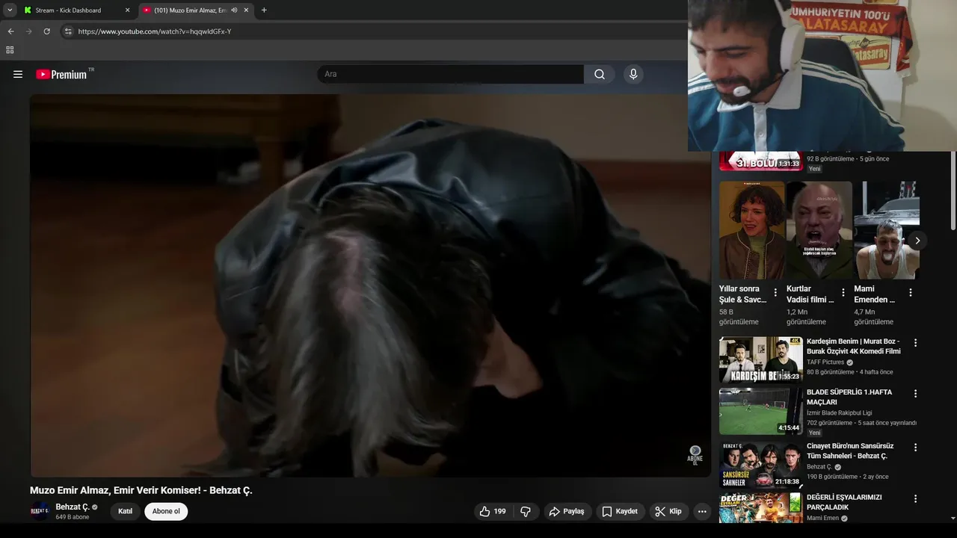
Task: Show next shorts with right chevron
Action: (917, 241)
